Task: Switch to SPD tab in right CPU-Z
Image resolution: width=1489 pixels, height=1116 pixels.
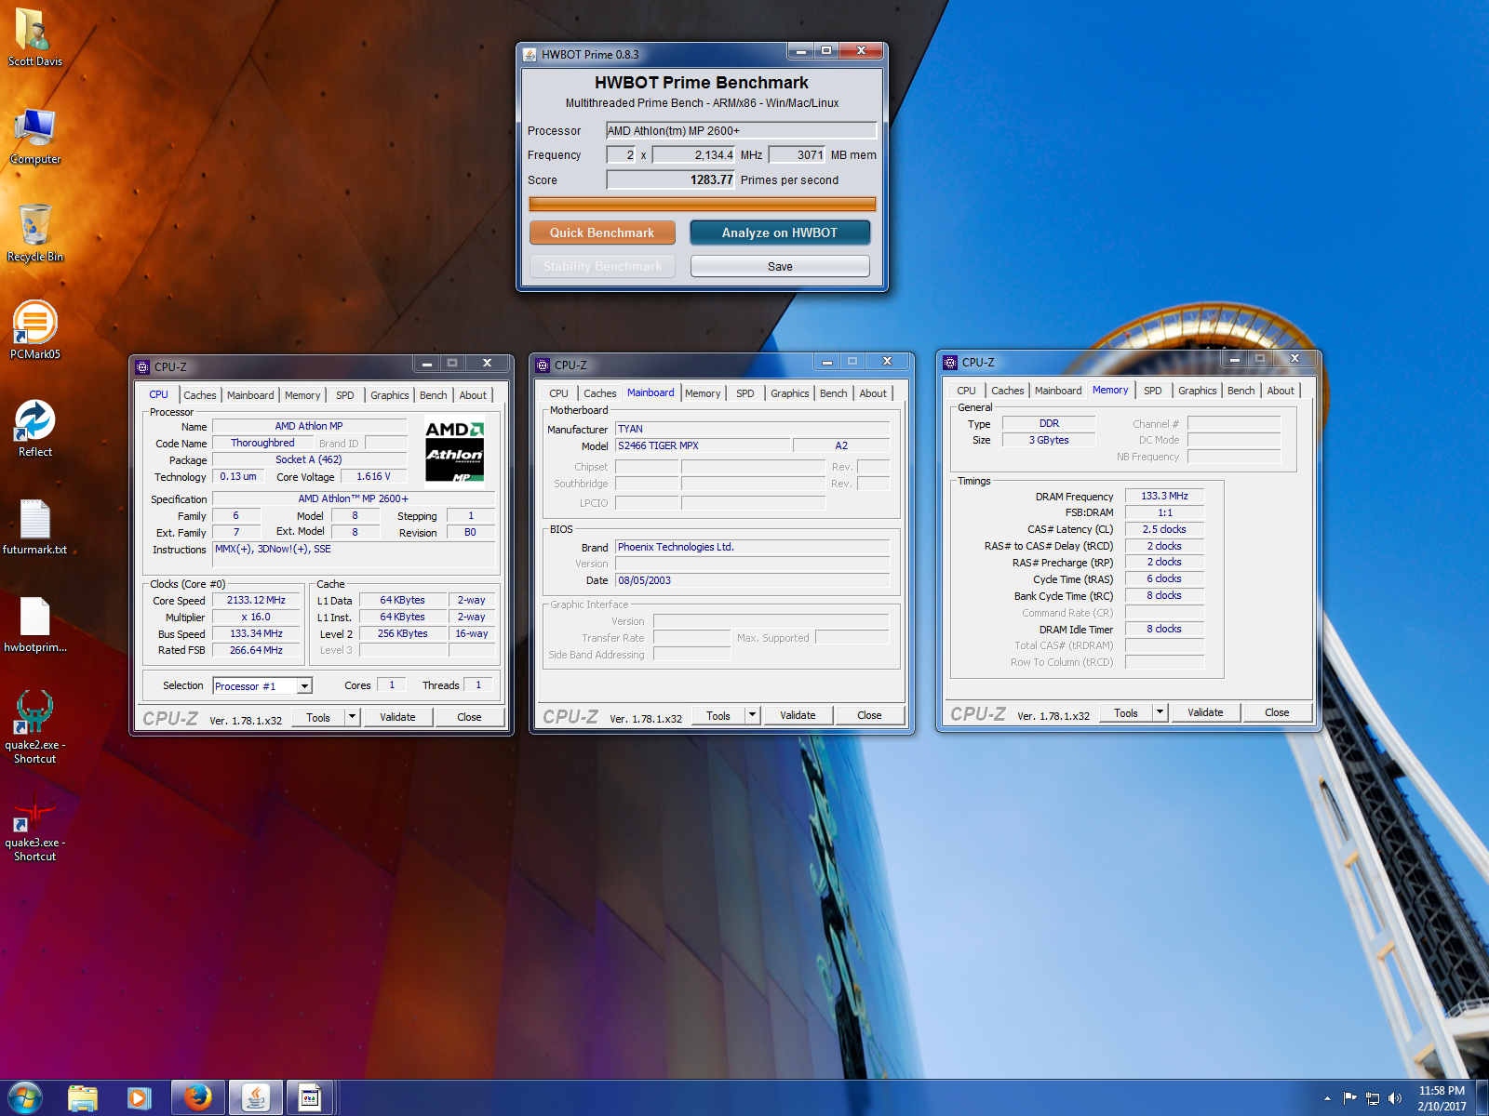Action: point(1152,391)
